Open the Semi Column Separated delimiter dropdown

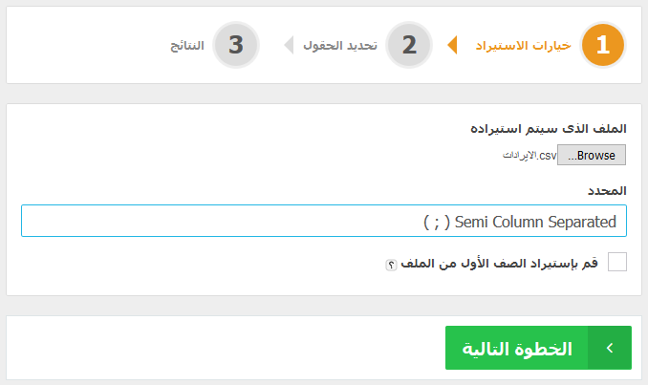pos(324,221)
